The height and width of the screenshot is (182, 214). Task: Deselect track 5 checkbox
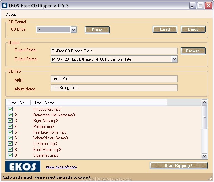click(x=10, y=132)
